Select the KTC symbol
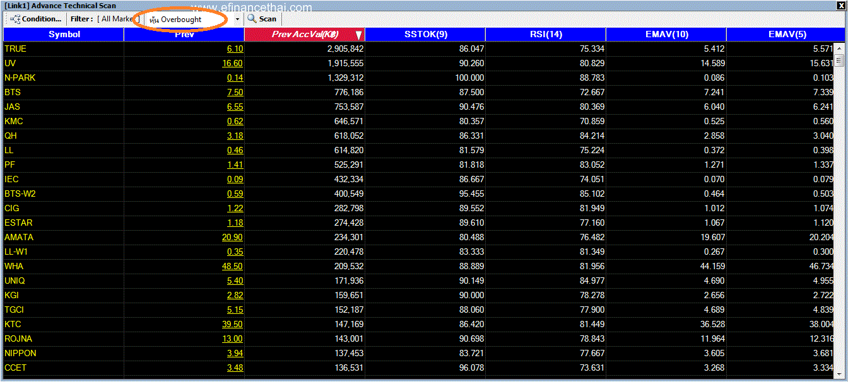This screenshot has width=848, height=382. click(x=13, y=324)
